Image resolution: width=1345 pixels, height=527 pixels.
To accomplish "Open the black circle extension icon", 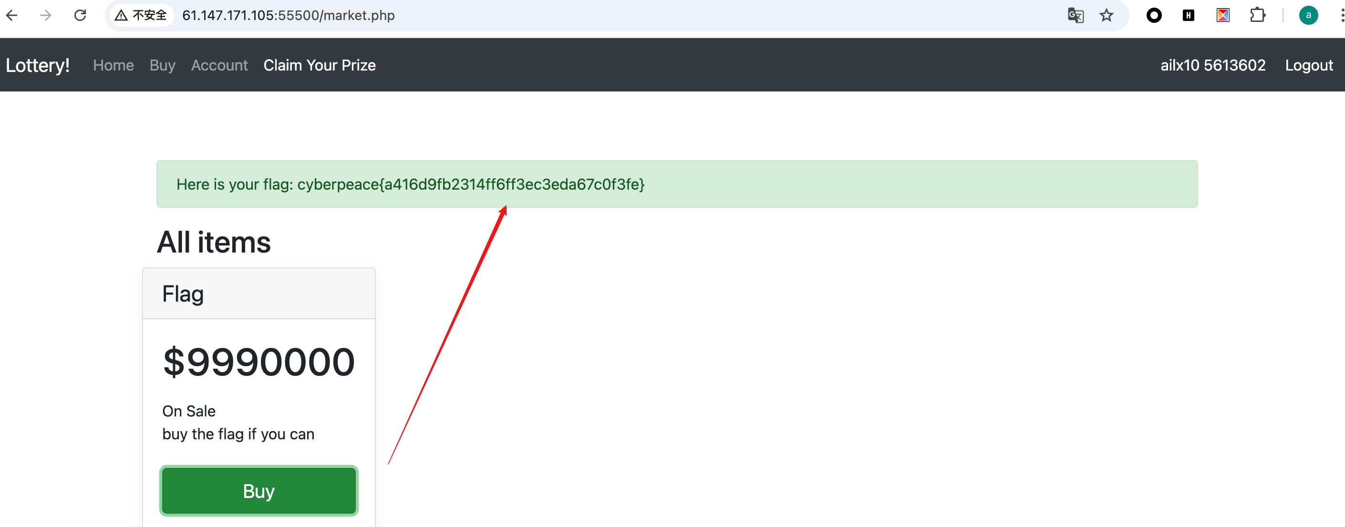I will pos(1154,15).
